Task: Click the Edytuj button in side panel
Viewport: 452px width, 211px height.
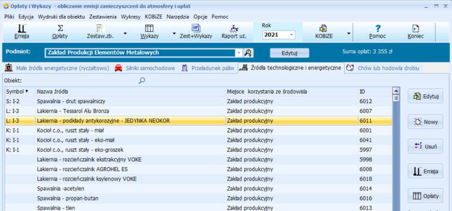Action: pyautogui.click(x=426, y=96)
